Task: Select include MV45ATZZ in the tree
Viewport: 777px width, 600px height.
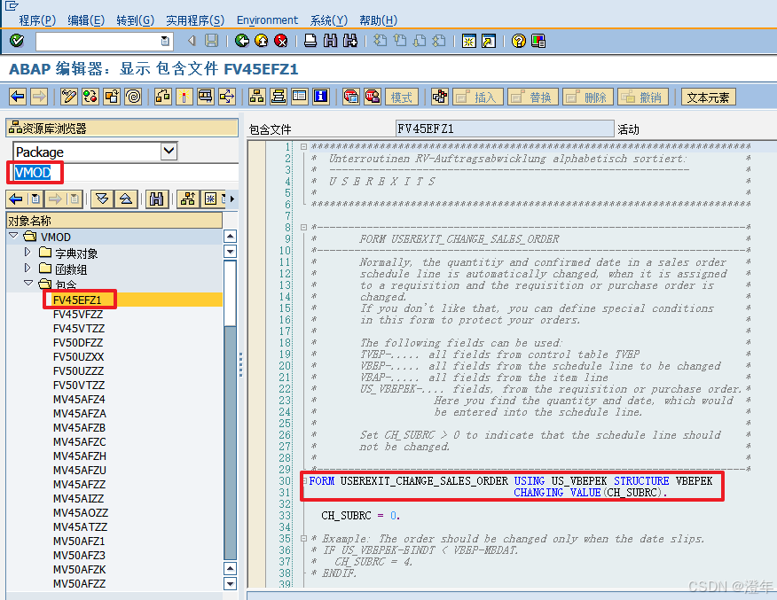Action: pyautogui.click(x=81, y=526)
